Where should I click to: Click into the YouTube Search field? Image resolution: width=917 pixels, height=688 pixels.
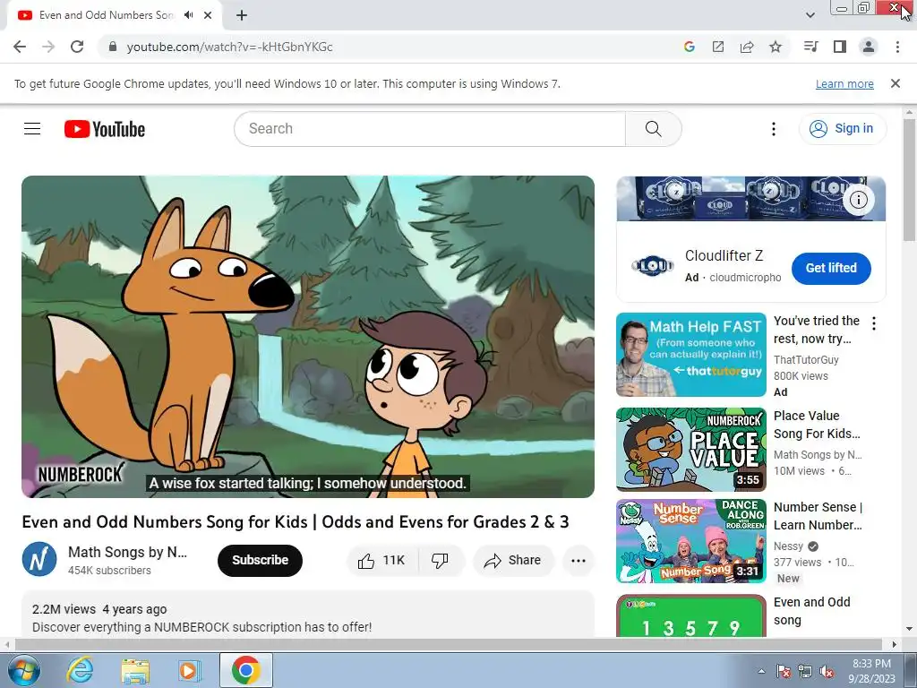pyautogui.click(x=430, y=129)
